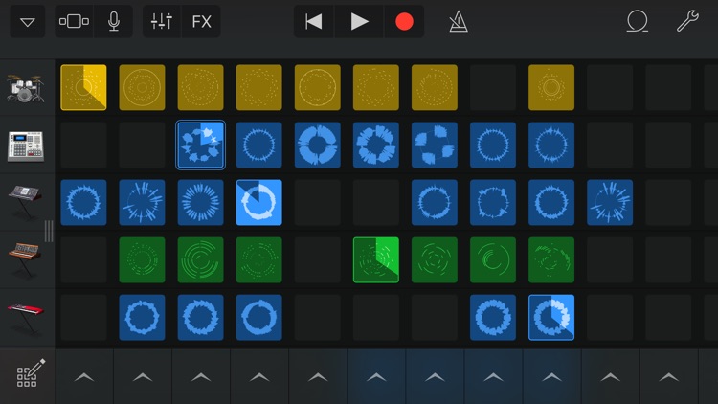Trigger the ninth column arrow
Image resolution: width=718 pixels, height=404 pixels.
pos(551,377)
